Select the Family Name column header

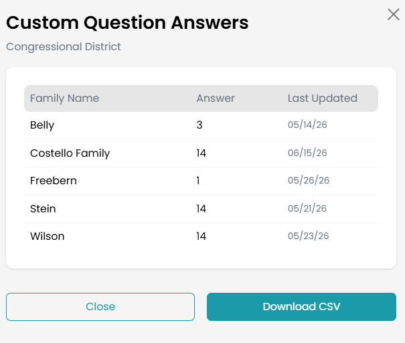coord(64,98)
